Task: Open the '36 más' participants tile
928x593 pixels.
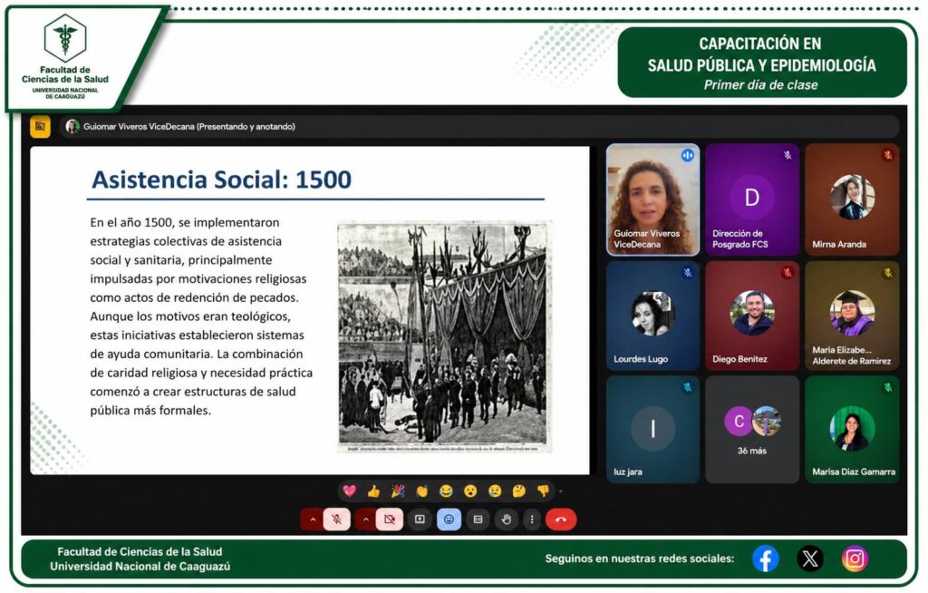Action: point(752,429)
